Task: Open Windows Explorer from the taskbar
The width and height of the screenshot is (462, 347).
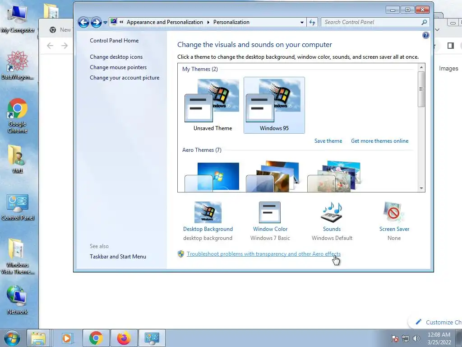Action: [x=39, y=338]
